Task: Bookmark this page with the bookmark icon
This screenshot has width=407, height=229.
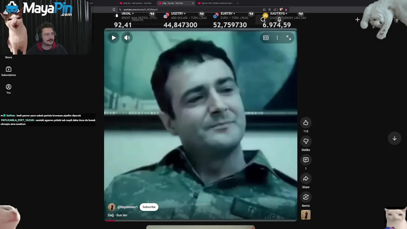Action: click(114, 10)
